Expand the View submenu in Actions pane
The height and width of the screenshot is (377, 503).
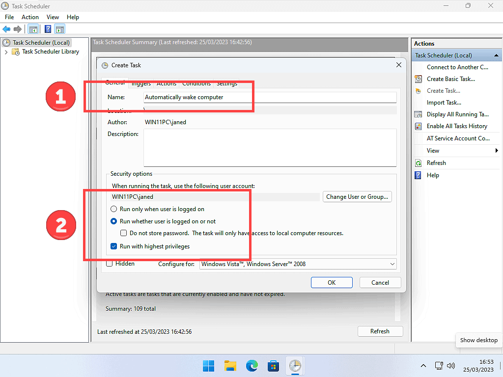pos(497,151)
